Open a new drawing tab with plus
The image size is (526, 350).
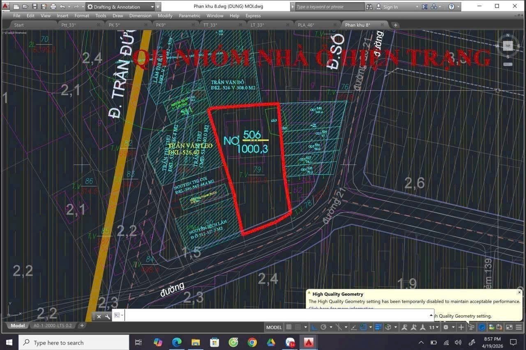point(395,25)
